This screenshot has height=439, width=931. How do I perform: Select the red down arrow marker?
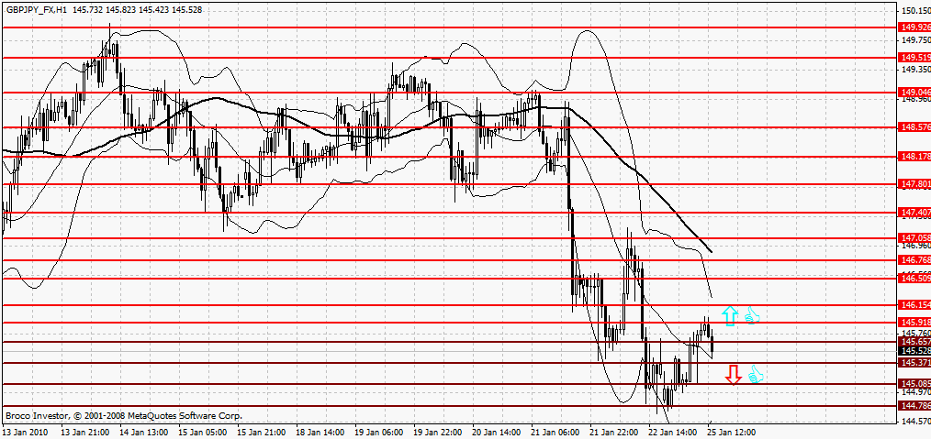[x=734, y=375]
